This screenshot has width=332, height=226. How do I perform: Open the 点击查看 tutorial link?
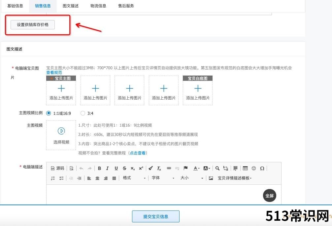[138, 153]
